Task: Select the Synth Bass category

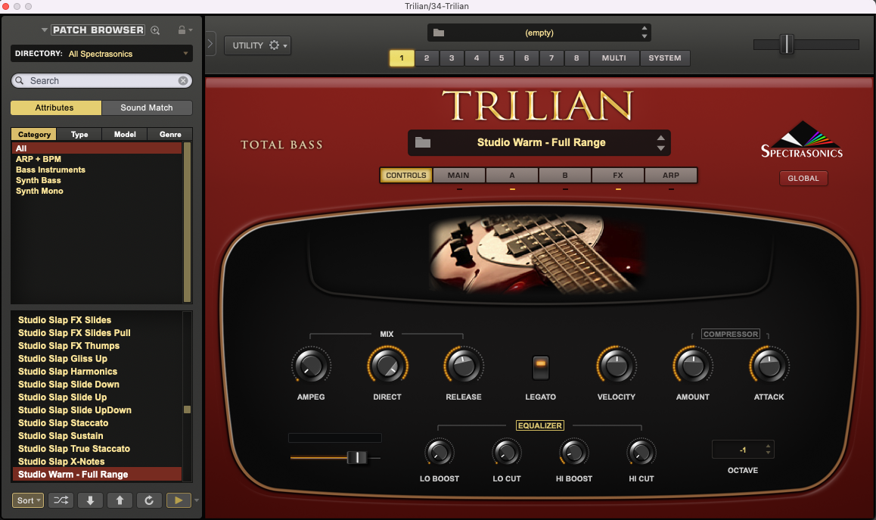Action: click(39, 180)
